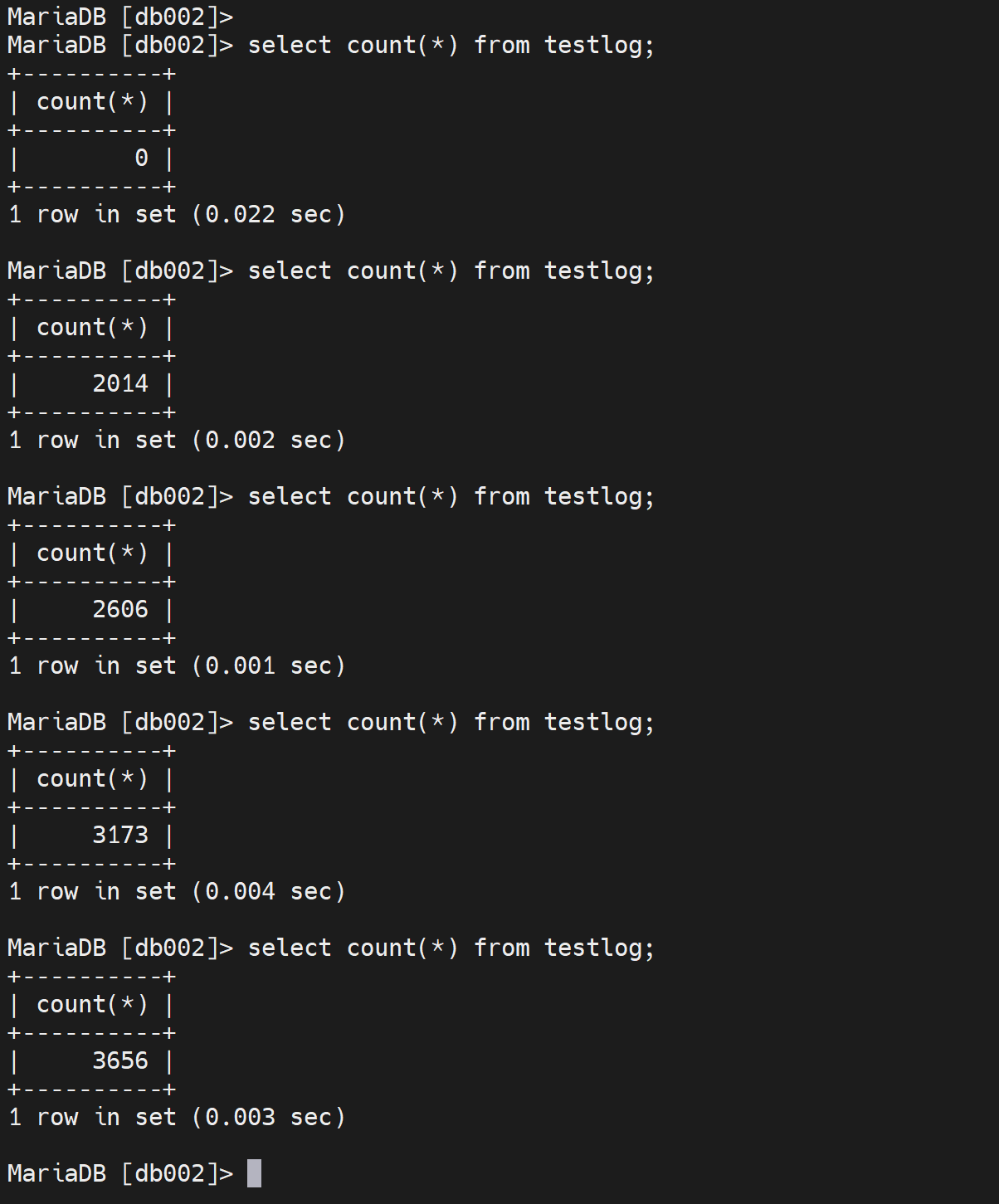Click the cursor block at the last prompt
This screenshot has height=1204, width=999.
pyautogui.click(x=254, y=1173)
